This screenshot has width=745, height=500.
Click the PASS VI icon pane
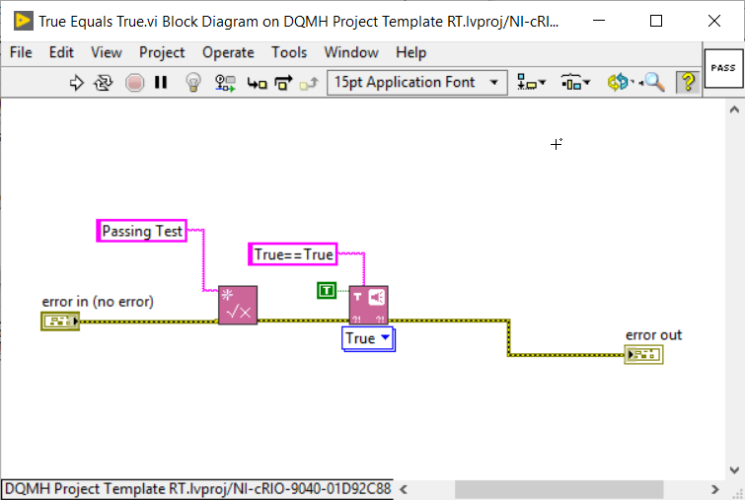(x=723, y=68)
